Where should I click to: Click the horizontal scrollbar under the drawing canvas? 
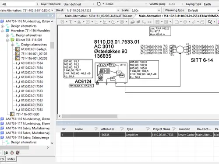pos(89,116)
